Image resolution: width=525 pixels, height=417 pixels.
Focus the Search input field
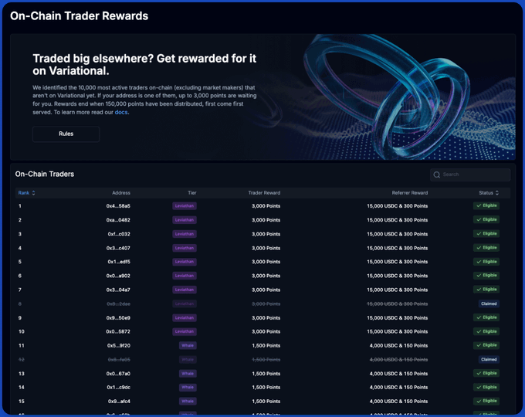470,175
